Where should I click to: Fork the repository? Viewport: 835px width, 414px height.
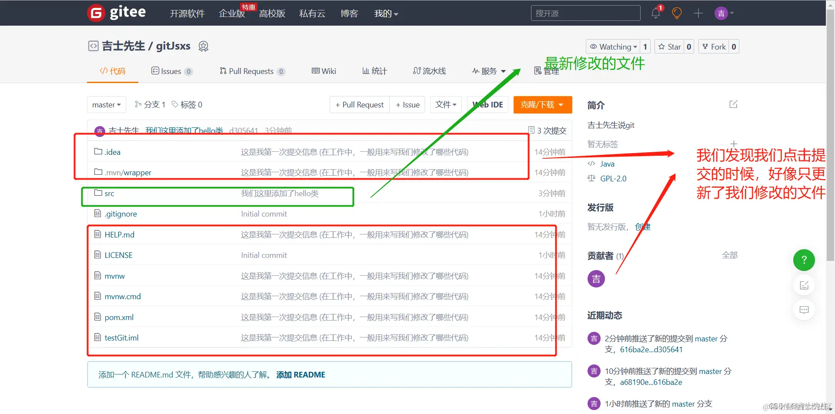[x=714, y=47]
